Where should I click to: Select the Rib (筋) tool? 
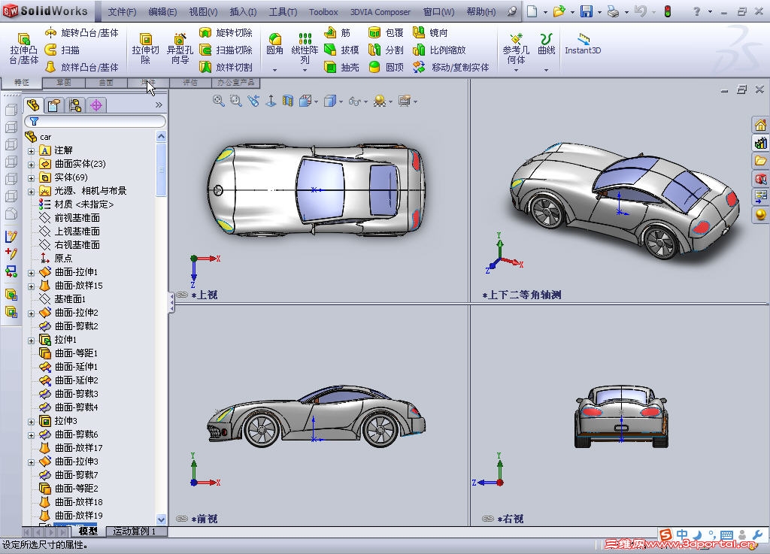(338, 33)
